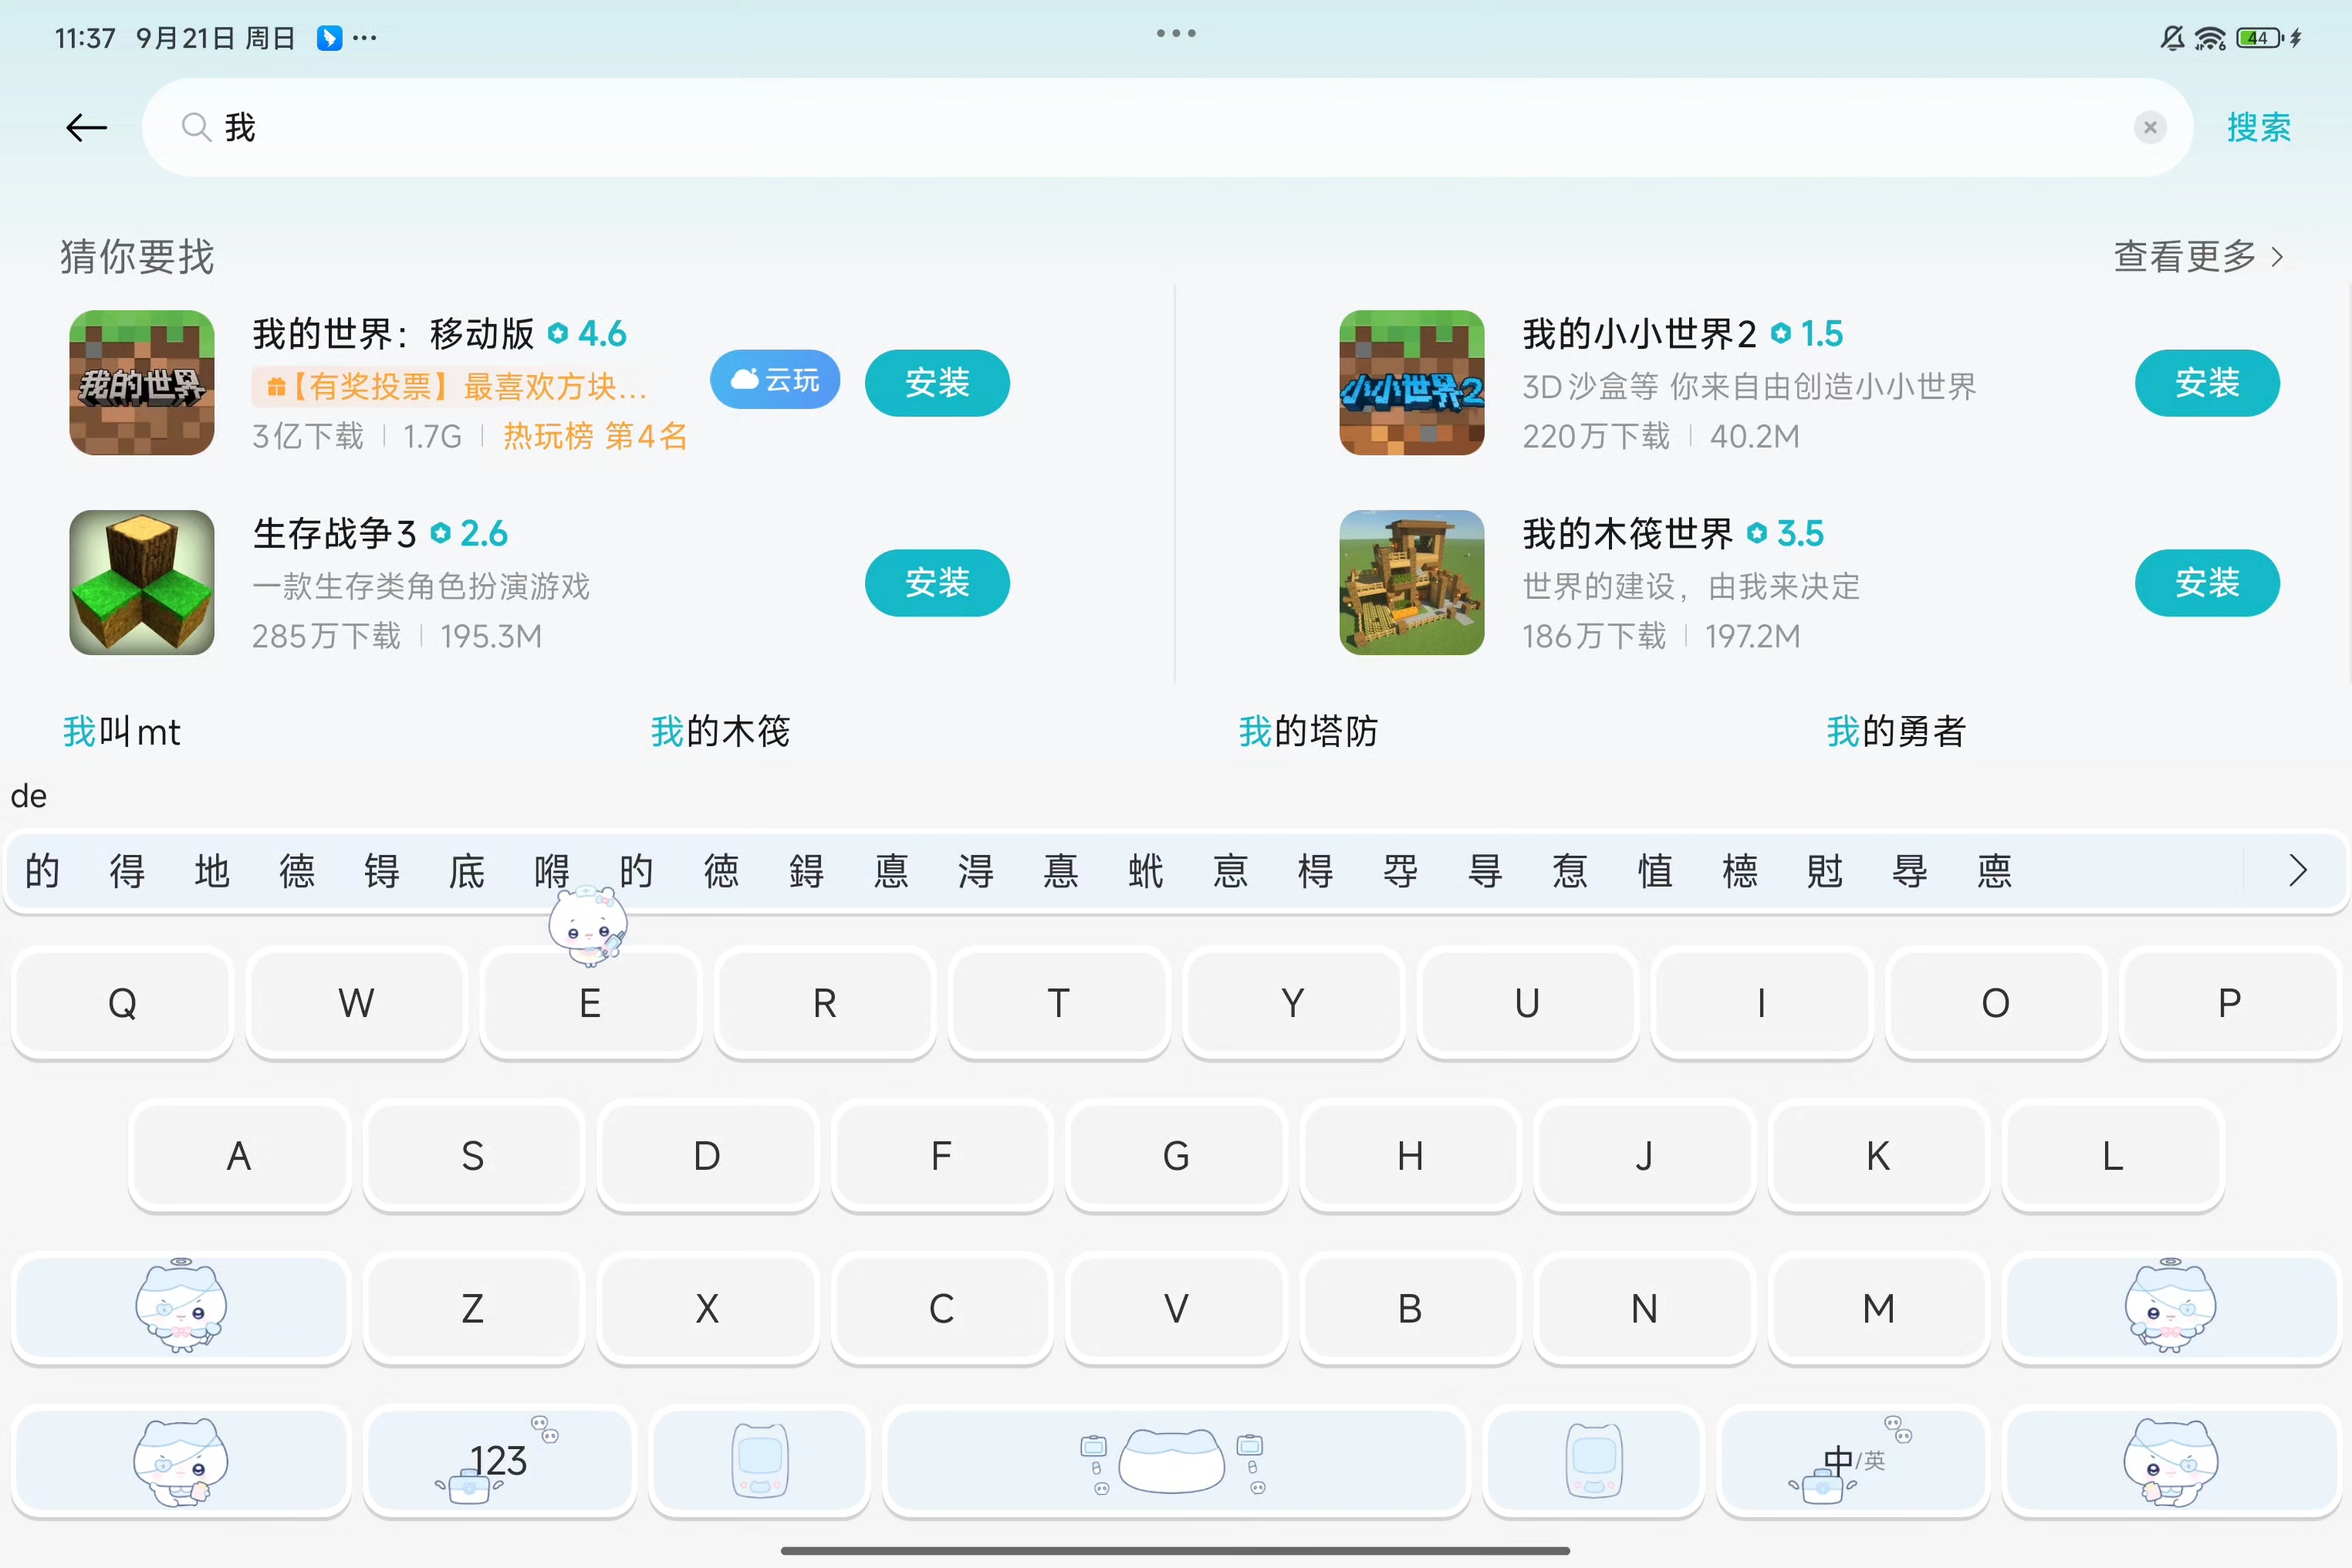Viewport: 2352px width, 1568px height.
Task: Tap the T key
Action: (1058, 1003)
